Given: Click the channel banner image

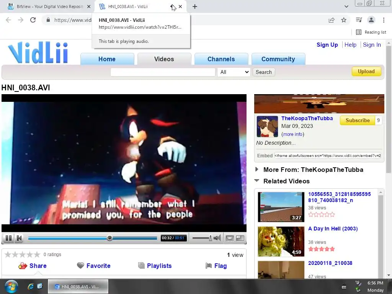Looking at the screenshot, I should click(319, 104).
